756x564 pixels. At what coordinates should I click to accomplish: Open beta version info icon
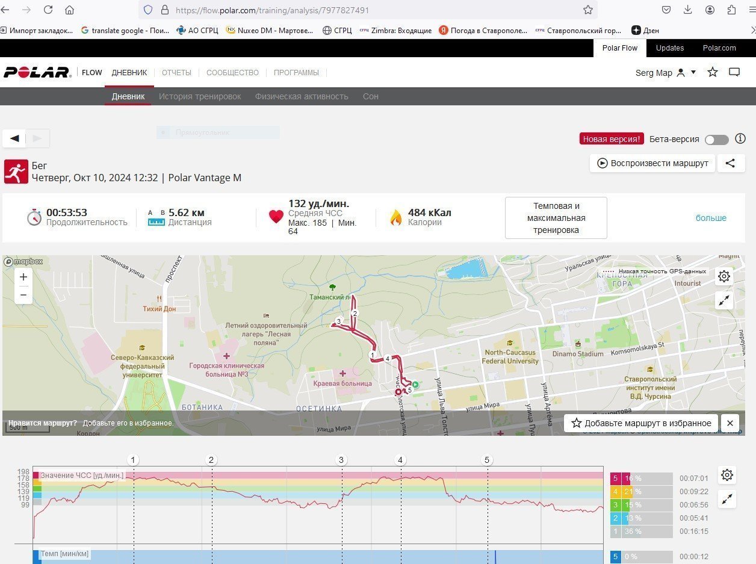[x=740, y=139]
